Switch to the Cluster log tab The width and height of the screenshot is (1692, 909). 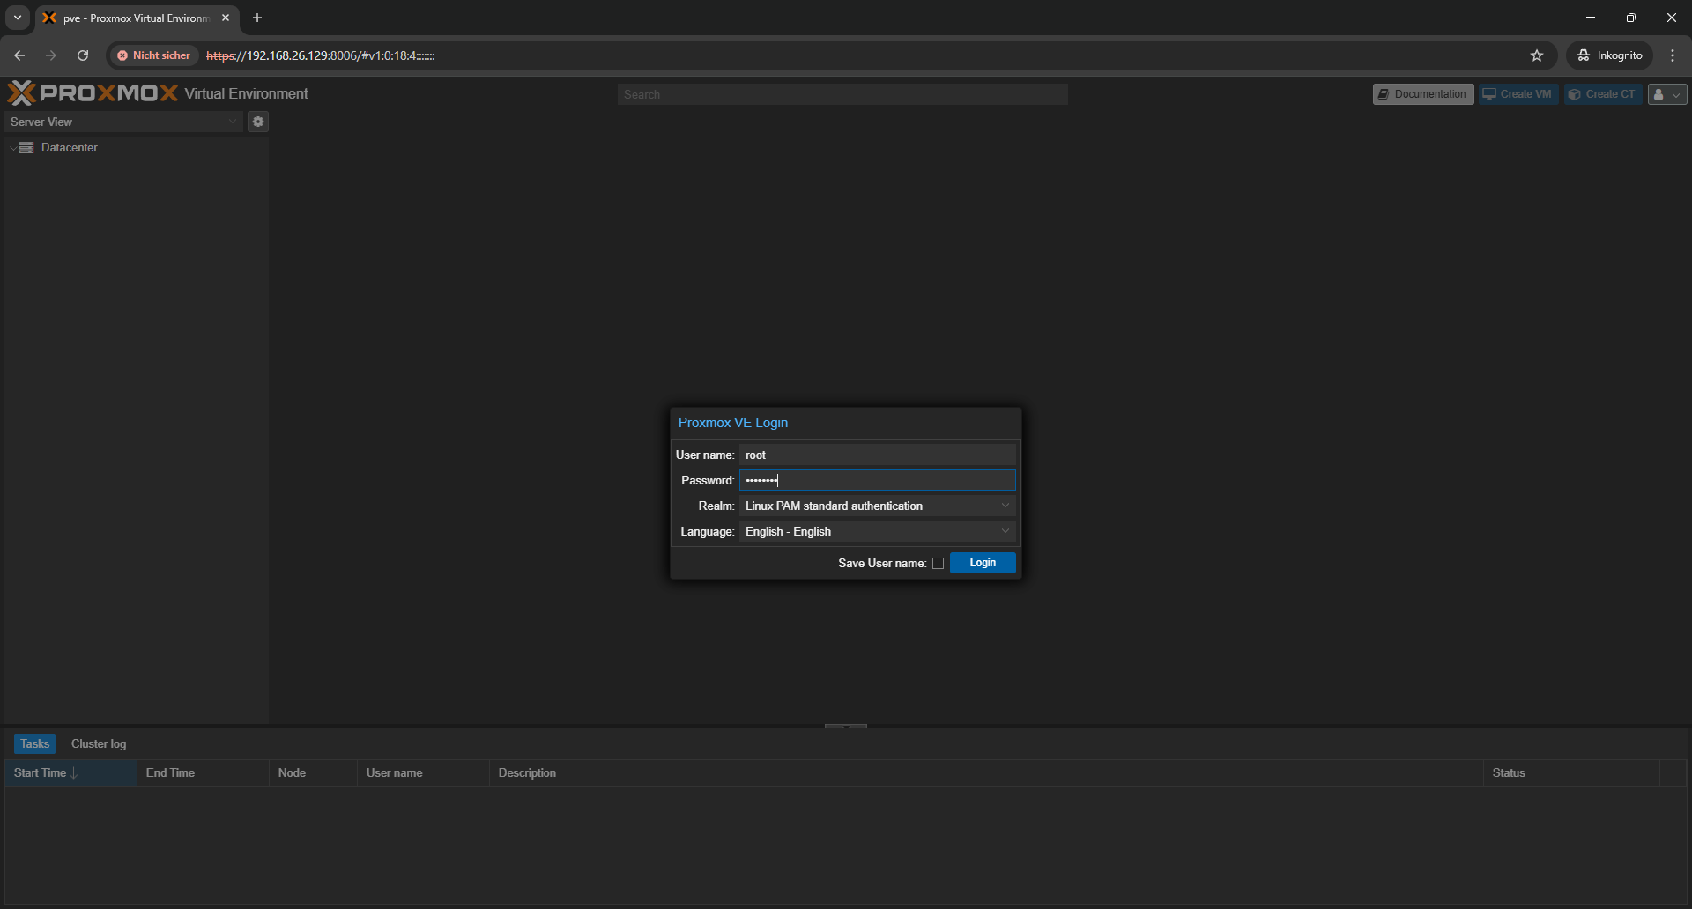(x=98, y=743)
